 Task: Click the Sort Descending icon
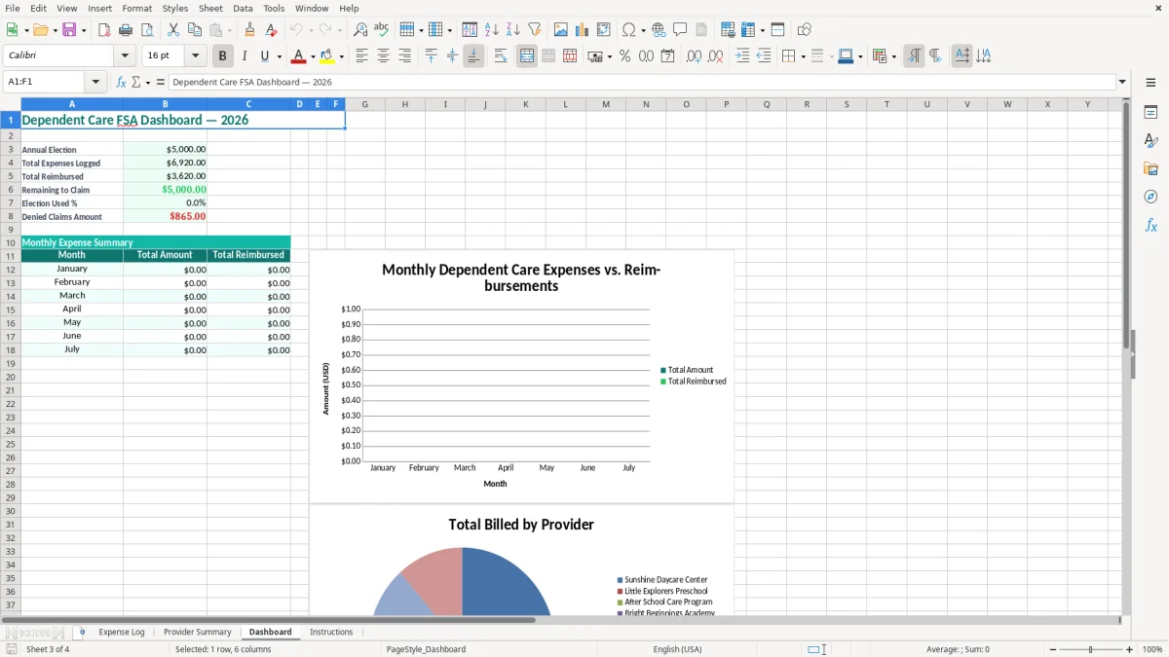pyautogui.click(x=513, y=30)
